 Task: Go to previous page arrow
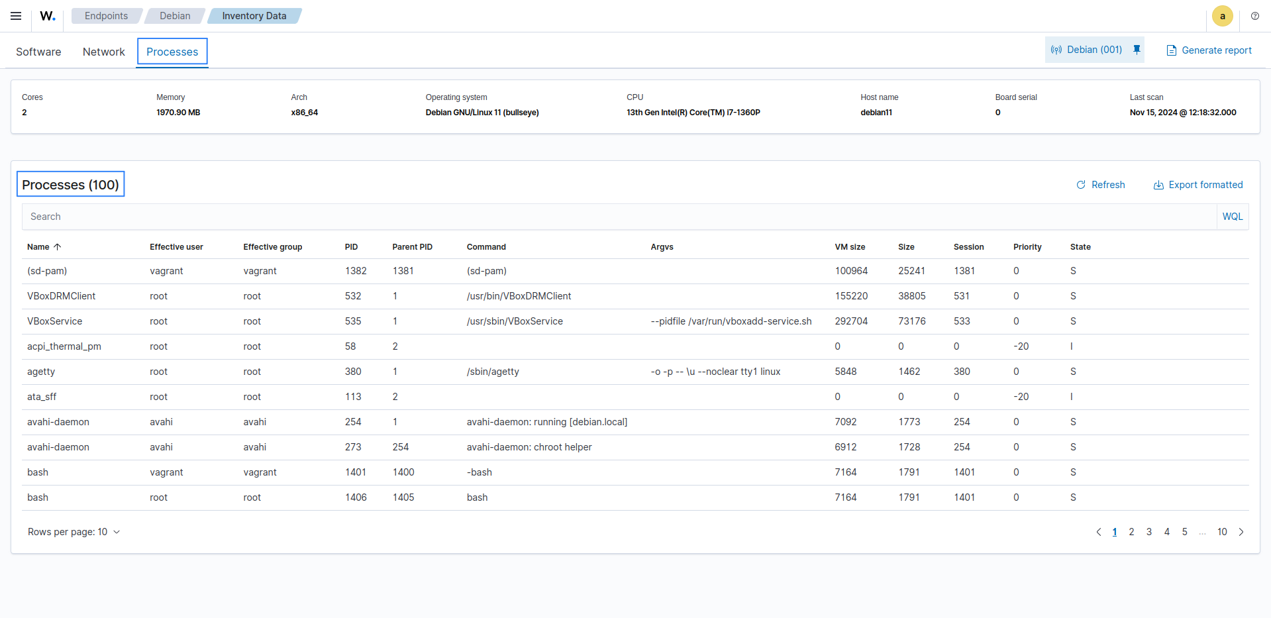1099,532
